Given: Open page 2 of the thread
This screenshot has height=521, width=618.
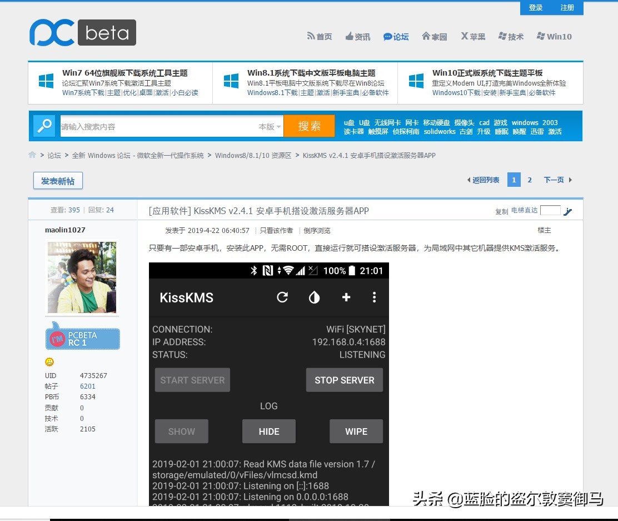Looking at the screenshot, I should pyautogui.click(x=529, y=180).
